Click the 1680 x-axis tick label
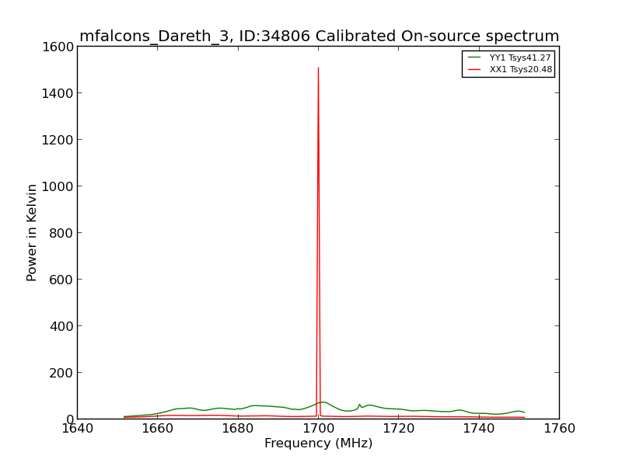Image resolution: width=622 pixels, height=466 pixels. point(238,429)
